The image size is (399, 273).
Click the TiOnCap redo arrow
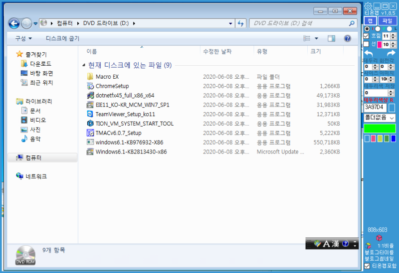pos(392,53)
